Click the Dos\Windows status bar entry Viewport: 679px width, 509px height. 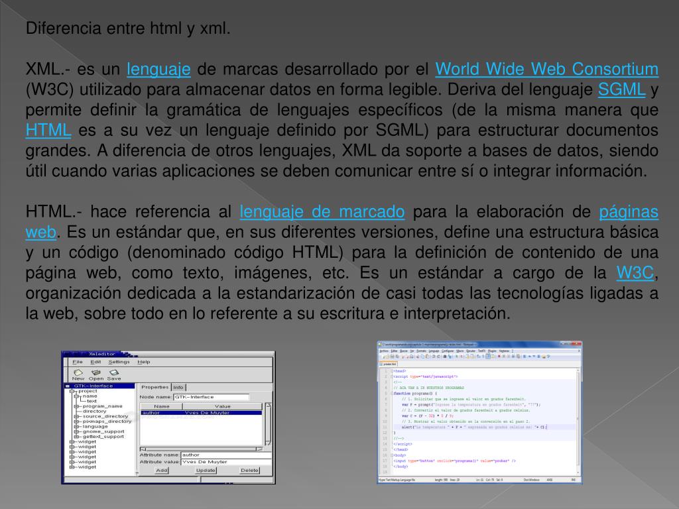pyautogui.click(x=531, y=480)
